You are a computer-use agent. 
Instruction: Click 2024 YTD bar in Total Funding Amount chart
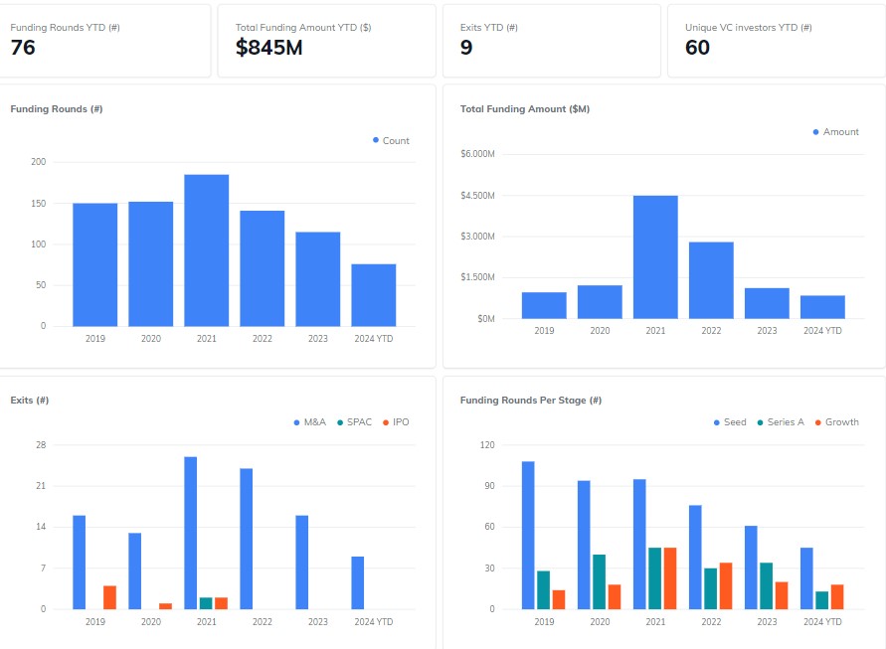[x=822, y=307]
